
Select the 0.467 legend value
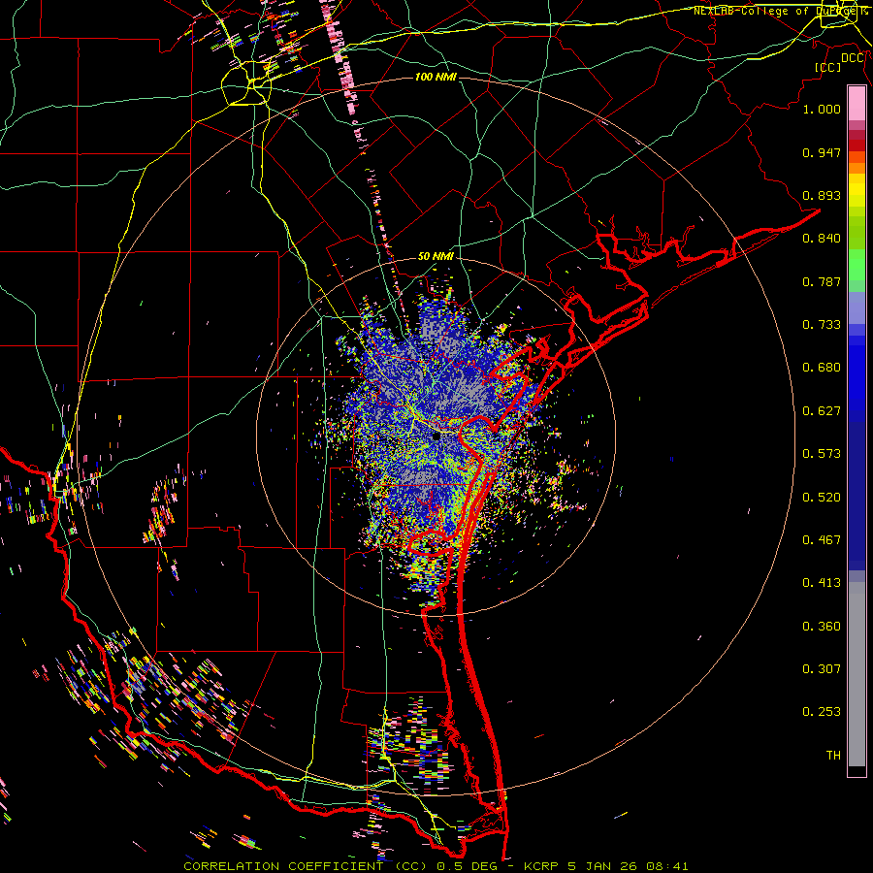tap(822, 540)
